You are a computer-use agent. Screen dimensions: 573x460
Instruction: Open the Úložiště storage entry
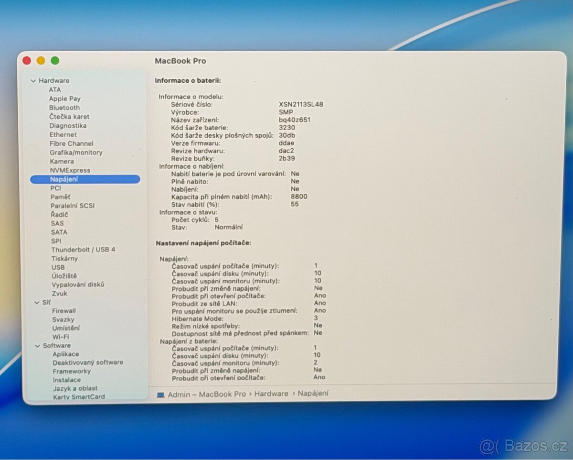tap(64, 276)
